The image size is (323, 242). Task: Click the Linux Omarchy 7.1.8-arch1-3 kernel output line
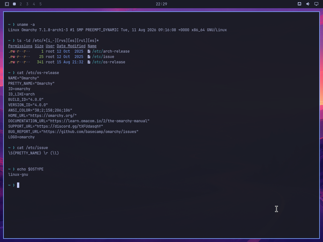pyautogui.click(x=117, y=30)
